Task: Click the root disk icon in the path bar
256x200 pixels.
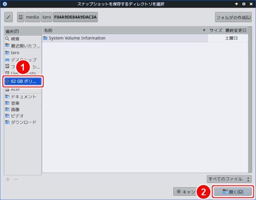Action: [x=20, y=17]
